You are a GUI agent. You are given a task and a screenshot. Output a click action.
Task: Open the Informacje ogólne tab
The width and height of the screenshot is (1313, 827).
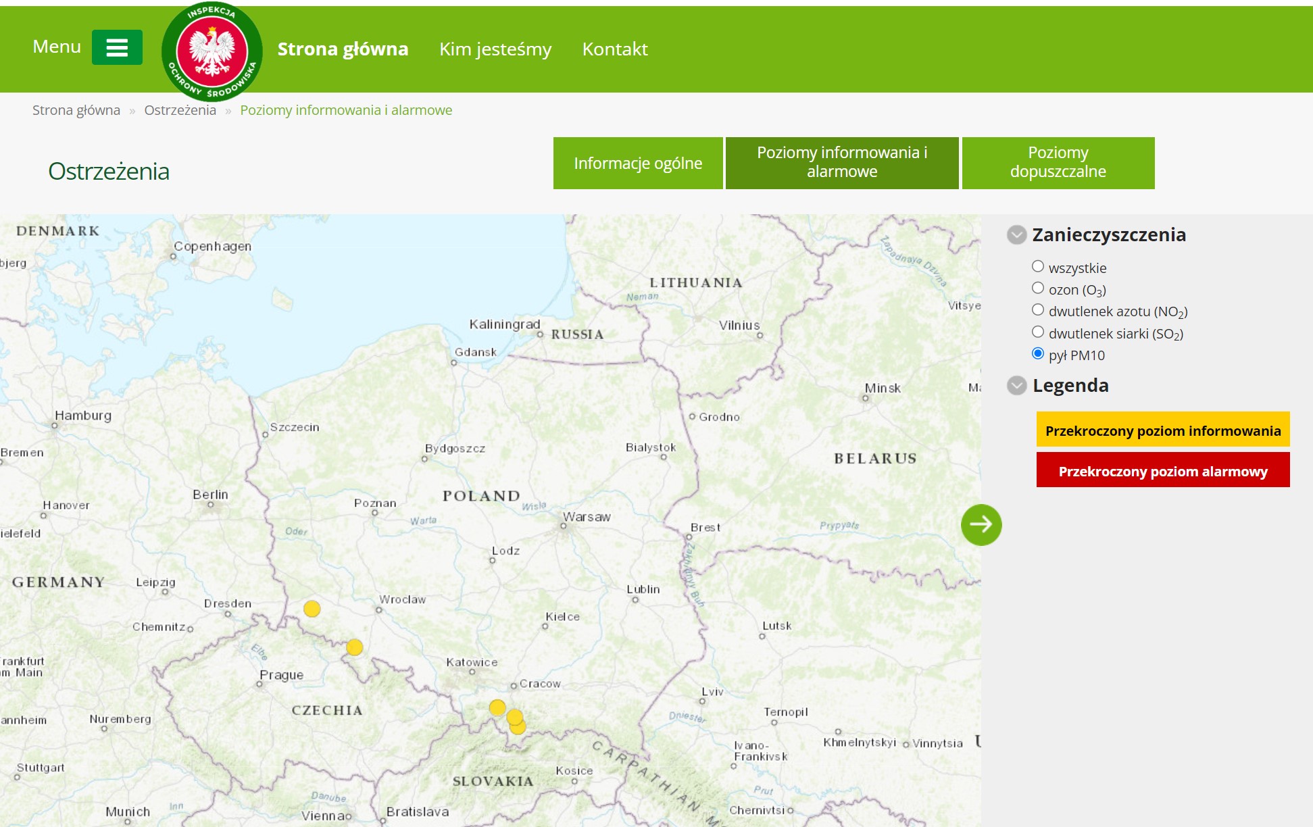click(638, 164)
